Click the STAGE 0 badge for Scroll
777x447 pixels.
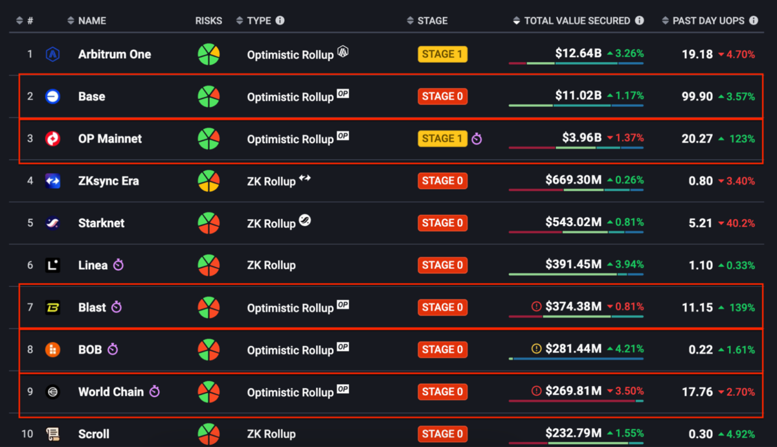pos(442,434)
